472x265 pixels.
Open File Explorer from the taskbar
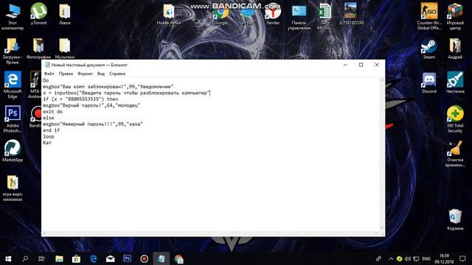tap(59, 258)
